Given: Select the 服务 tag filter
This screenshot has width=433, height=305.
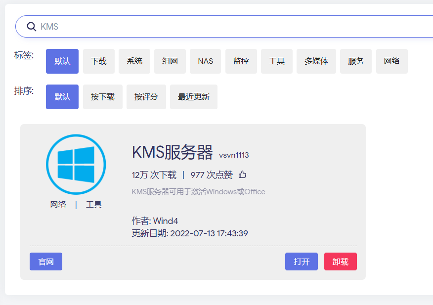Looking at the screenshot, I should [x=356, y=61].
